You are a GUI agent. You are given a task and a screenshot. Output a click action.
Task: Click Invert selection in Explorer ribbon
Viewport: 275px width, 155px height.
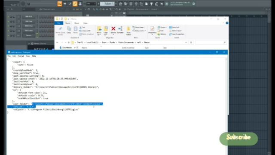(177, 34)
